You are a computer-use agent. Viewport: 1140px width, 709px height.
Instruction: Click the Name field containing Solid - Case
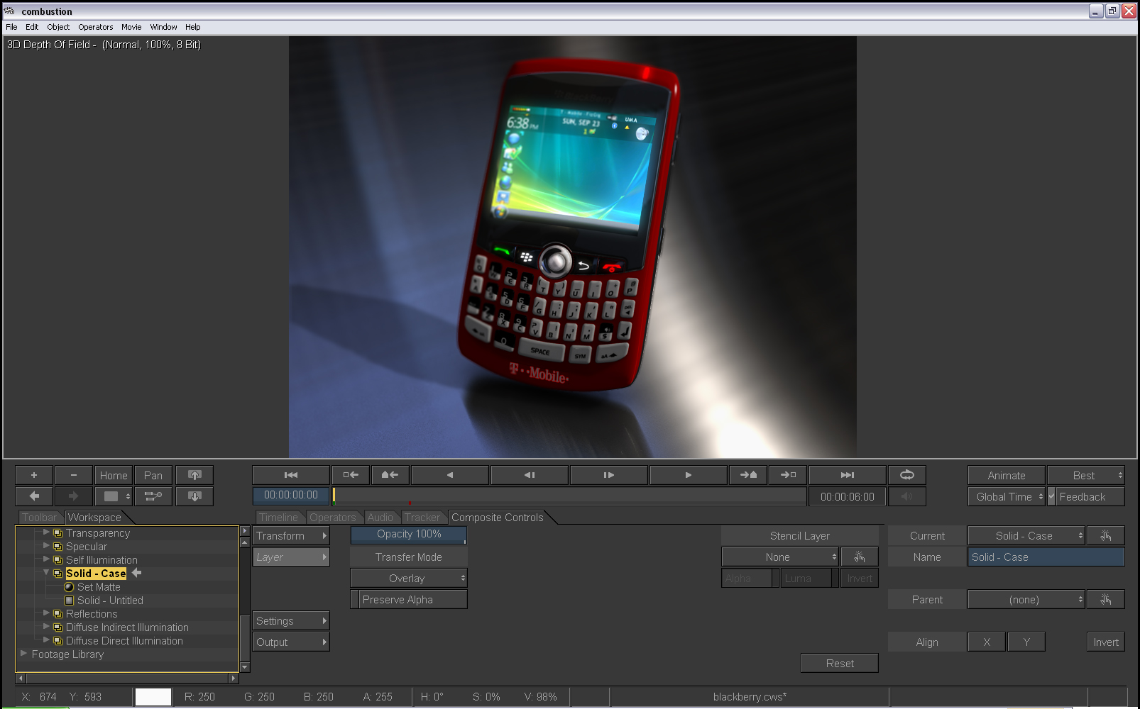click(x=1046, y=557)
